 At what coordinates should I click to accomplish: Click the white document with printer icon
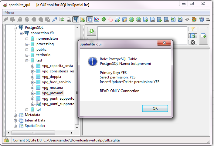pyautogui.click(x=152, y=19)
